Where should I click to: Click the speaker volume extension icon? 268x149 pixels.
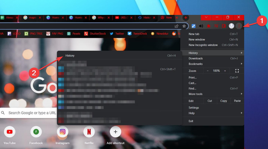click(201, 26)
